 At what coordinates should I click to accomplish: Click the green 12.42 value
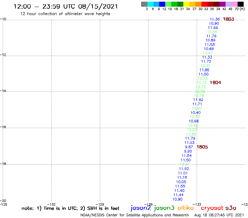[193, 125]
